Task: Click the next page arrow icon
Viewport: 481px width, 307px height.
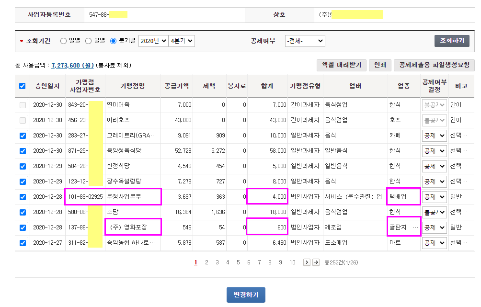Action: 307,262
